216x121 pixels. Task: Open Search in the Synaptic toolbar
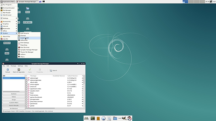click(53, 70)
